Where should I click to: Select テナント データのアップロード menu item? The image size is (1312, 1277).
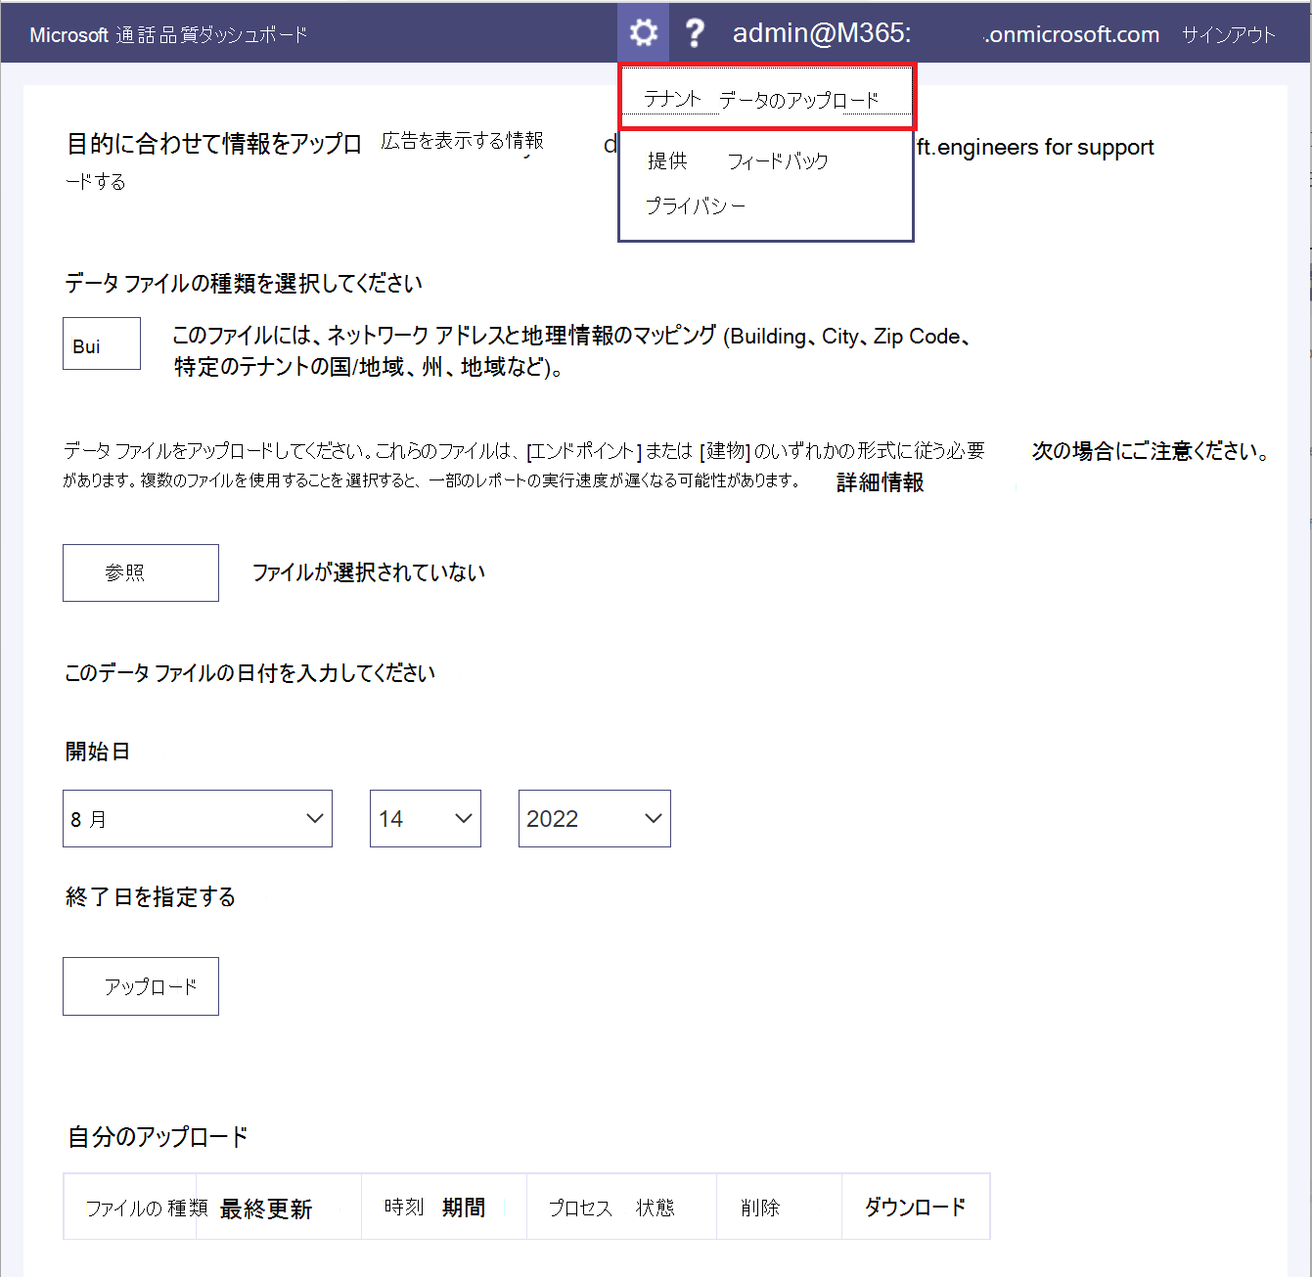pyautogui.click(x=766, y=99)
